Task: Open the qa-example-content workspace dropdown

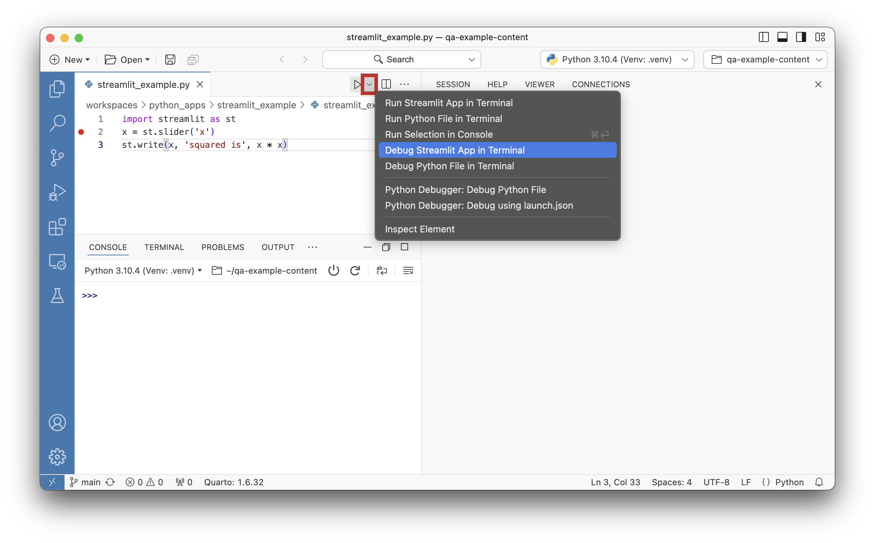Action: [765, 60]
